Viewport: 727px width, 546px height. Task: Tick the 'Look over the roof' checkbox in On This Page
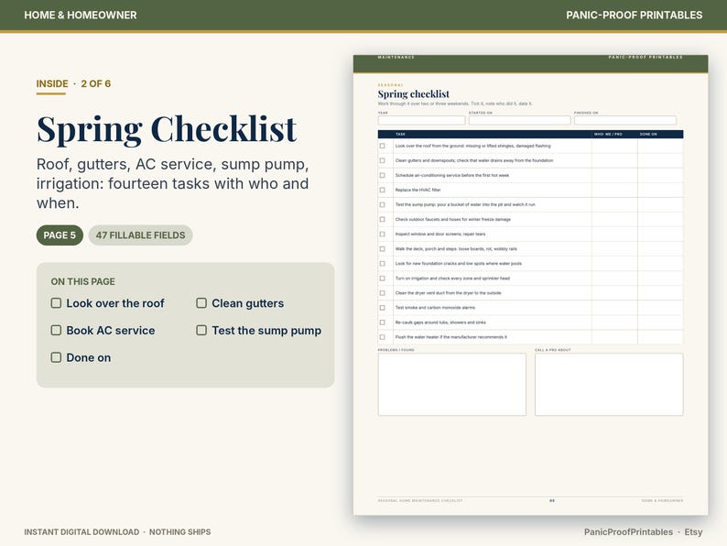point(56,303)
